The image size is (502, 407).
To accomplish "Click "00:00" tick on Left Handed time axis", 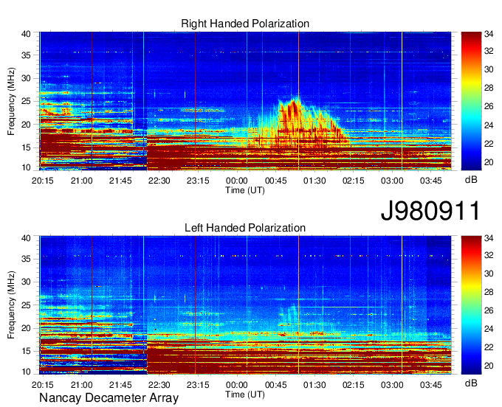I will coord(236,385).
